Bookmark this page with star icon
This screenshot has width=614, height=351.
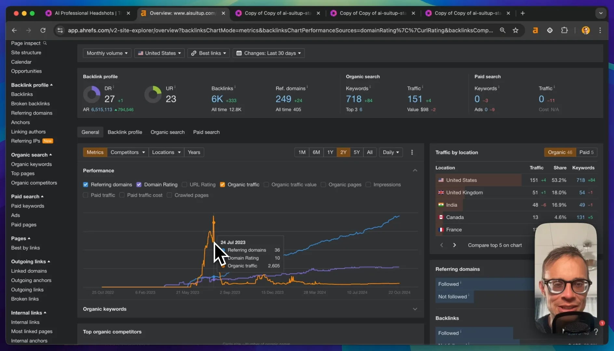[x=515, y=30]
